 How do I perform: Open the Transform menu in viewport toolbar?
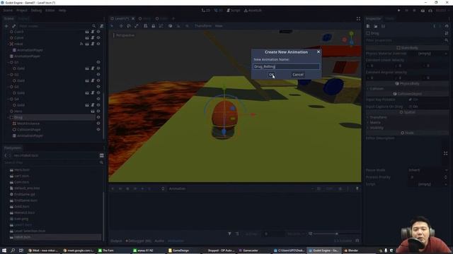pyautogui.click(x=203, y=26)
